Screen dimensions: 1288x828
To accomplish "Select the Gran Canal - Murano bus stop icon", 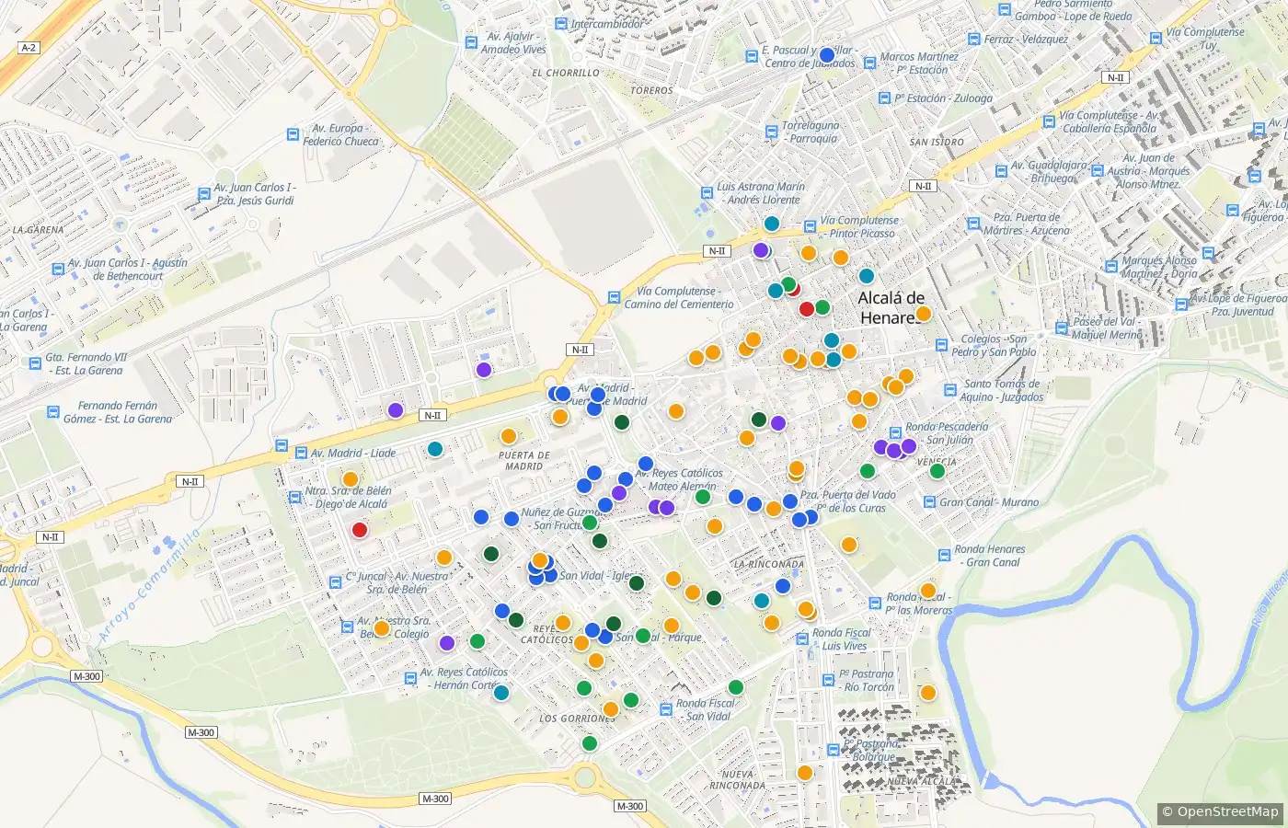I will [x=928, y=502].
